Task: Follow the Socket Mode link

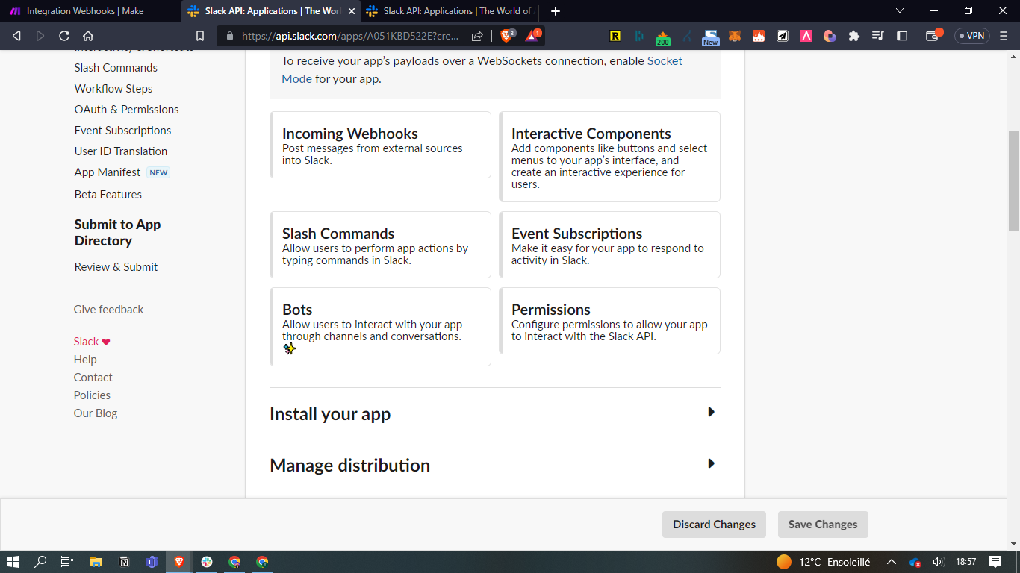Action: pyautogui.click(x=664, y=61)
